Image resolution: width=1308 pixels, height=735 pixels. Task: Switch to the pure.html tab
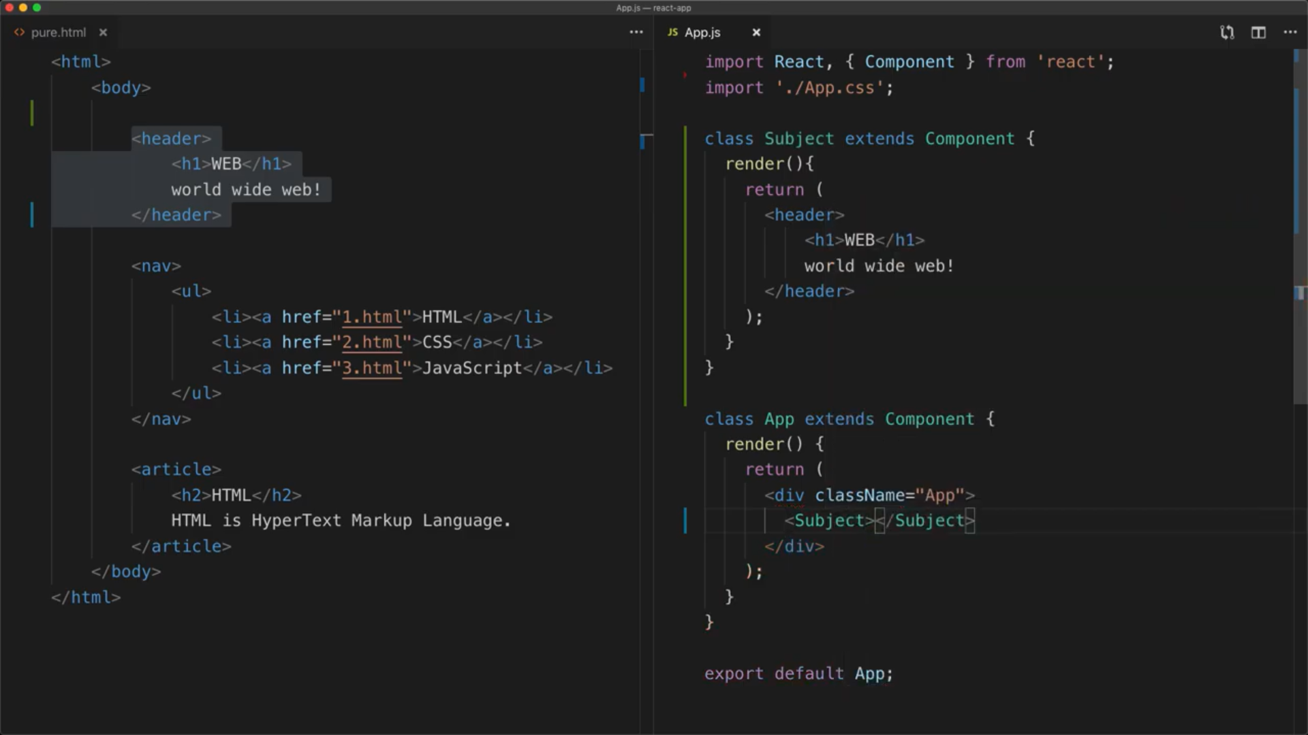(x=58, y=33)
